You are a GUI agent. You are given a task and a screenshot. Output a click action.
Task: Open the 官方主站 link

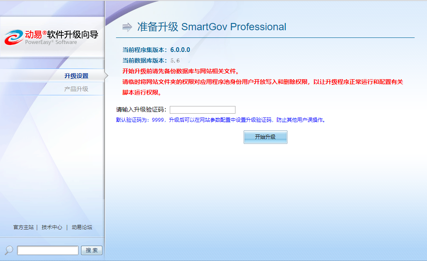(23, 227)
